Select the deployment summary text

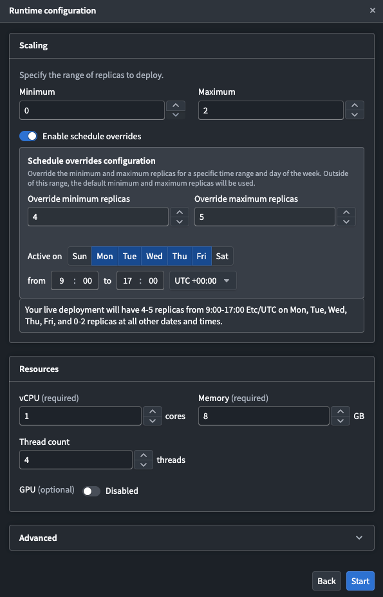tap(186, 315)
